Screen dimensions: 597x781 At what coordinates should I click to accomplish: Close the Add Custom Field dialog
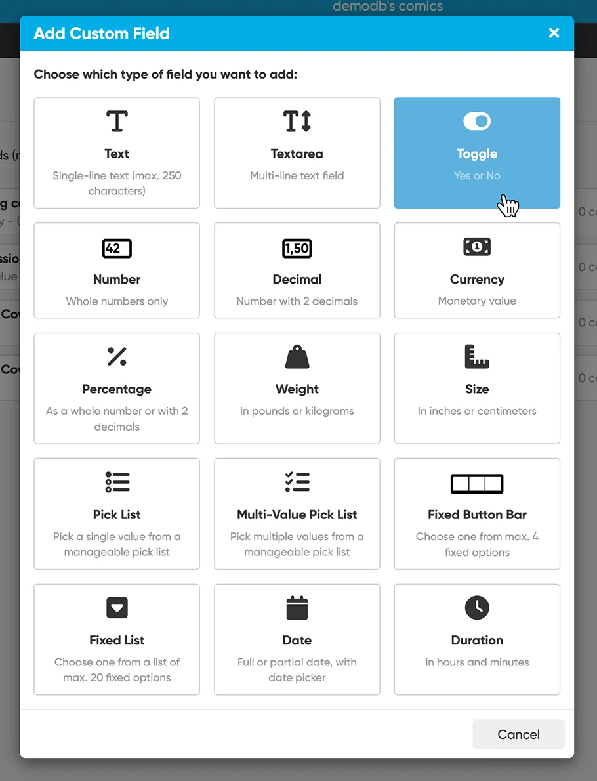(x=554, y=33)
